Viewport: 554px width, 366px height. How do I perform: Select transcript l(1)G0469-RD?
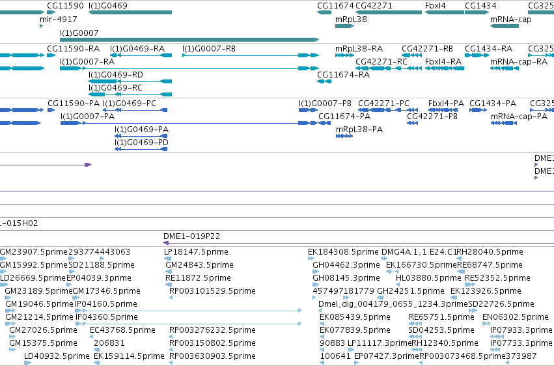[x=130, y=81]
